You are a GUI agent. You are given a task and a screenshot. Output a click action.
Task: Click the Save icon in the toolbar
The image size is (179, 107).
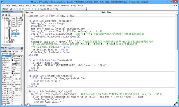11,9
